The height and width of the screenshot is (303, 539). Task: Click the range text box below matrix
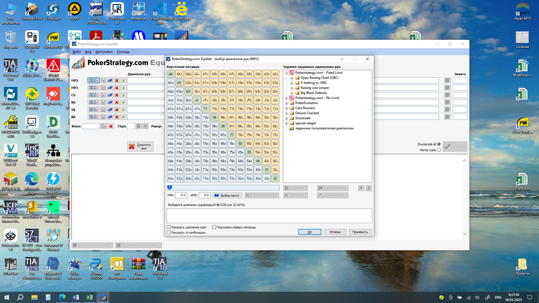tap(269, 216)
